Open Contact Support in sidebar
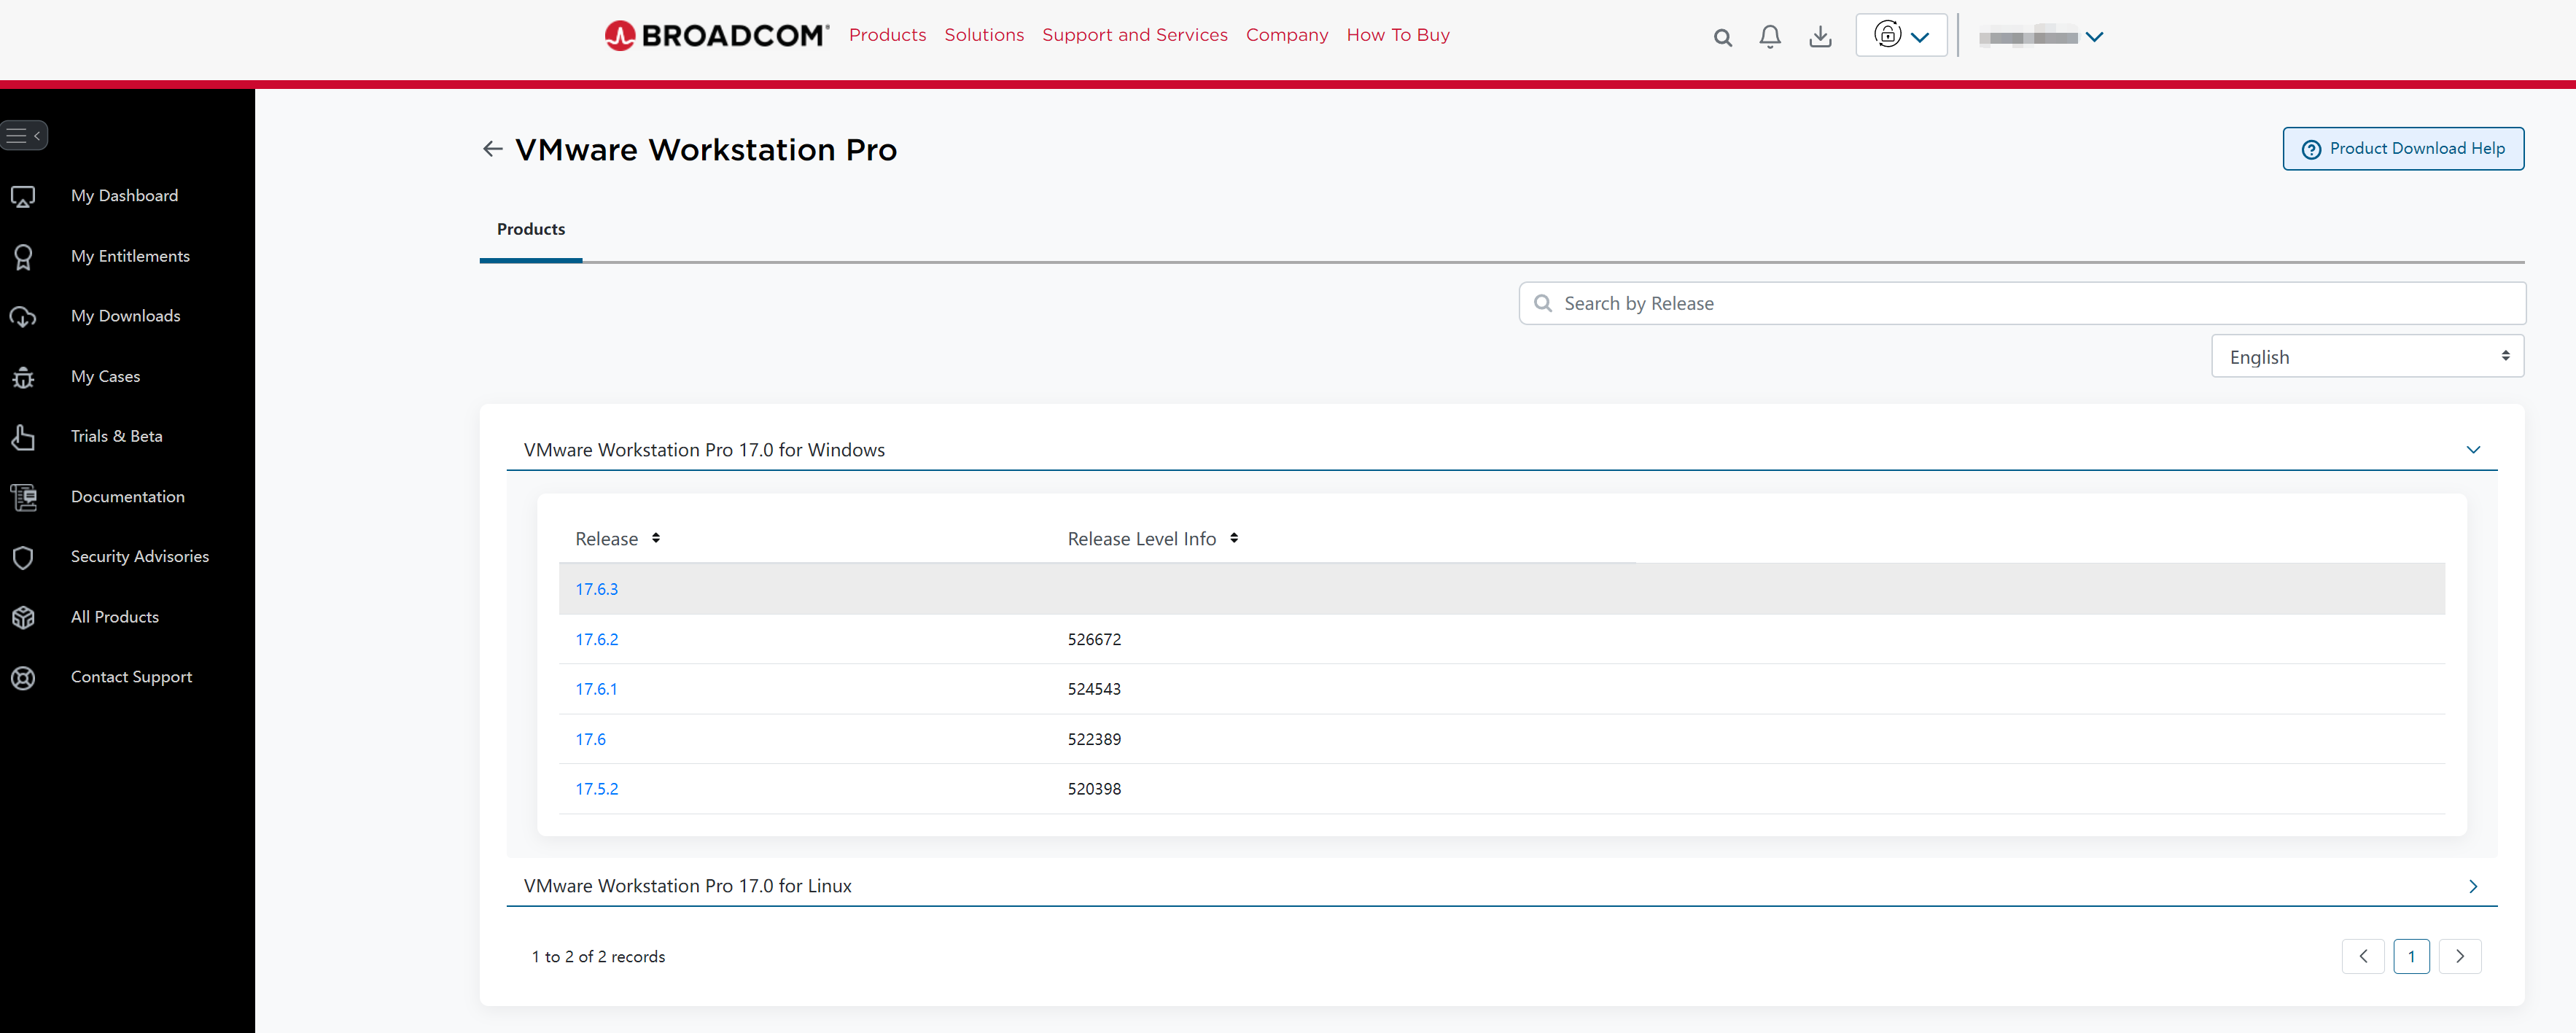This screenshot has width=2576, height=1033. click(131, 677)
